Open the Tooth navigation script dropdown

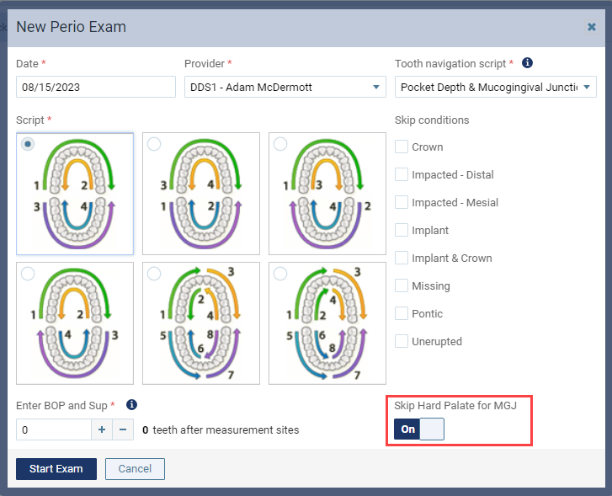(495, 87)
